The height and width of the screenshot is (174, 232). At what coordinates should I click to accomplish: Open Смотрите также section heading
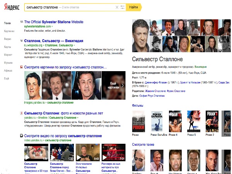pyautogui.click(x=143, y=145)
